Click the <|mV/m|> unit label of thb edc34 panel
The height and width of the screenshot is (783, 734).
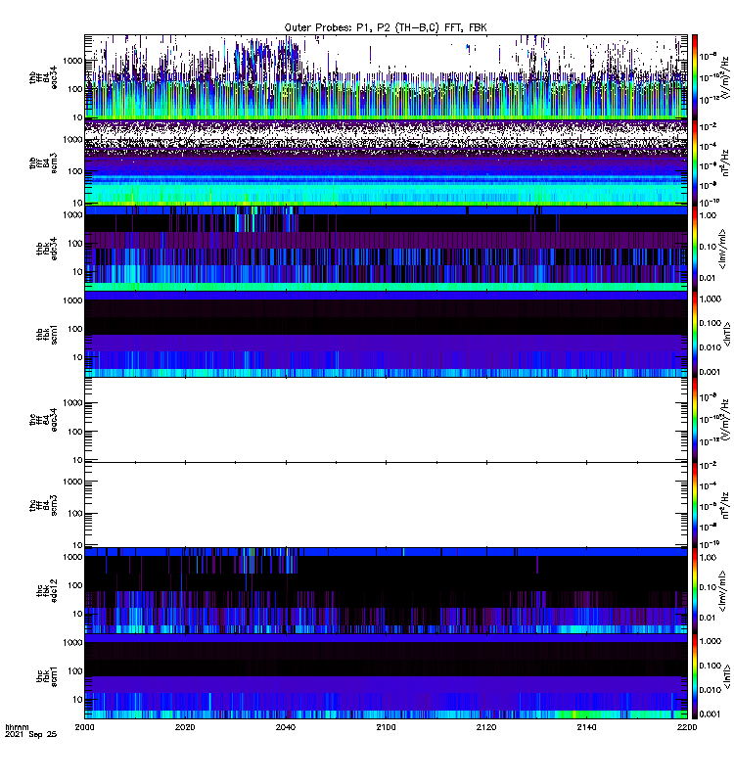pos(721,249)
